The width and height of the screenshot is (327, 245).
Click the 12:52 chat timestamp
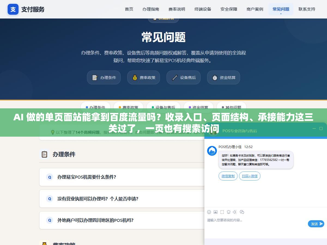click(248, 147)
